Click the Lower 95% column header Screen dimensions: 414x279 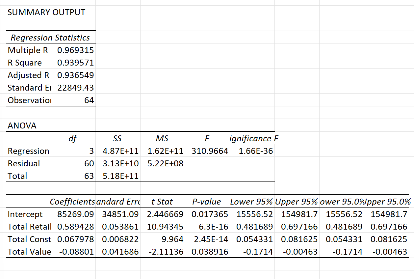point(251,202)
